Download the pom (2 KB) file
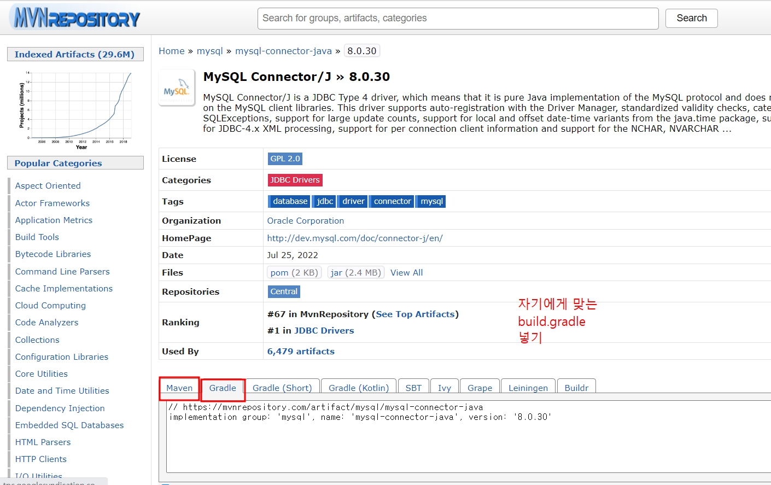This screenshot has height=485, width=771. (294, 272)
